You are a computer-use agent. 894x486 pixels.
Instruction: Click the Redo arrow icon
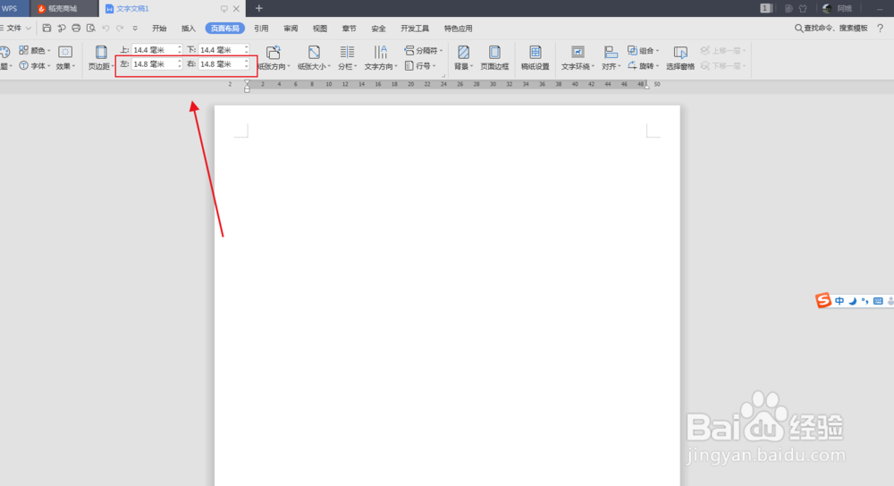120,28
